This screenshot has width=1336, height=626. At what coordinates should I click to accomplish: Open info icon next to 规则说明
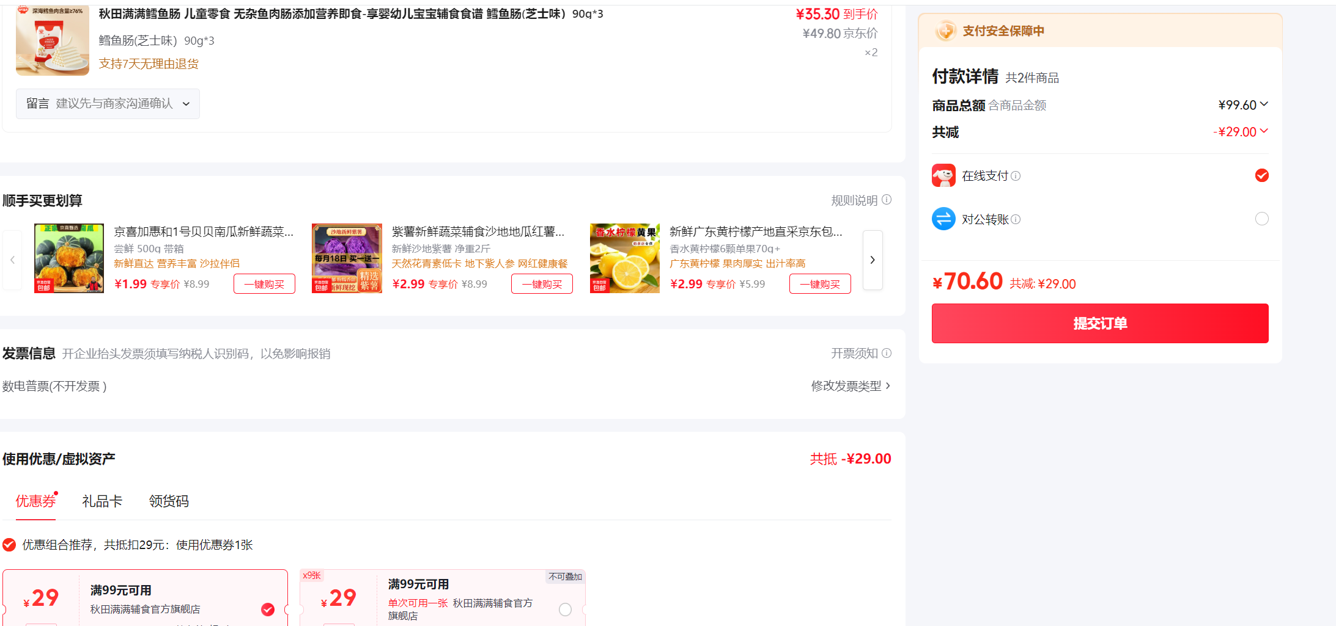[x=887, y=200]
